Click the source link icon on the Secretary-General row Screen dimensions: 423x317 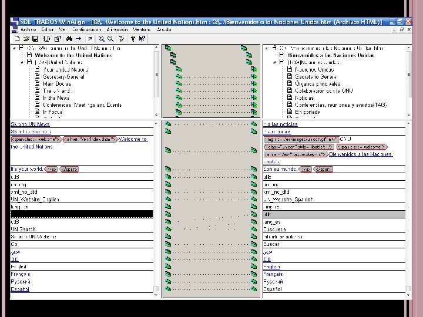[x=179, y=76]
